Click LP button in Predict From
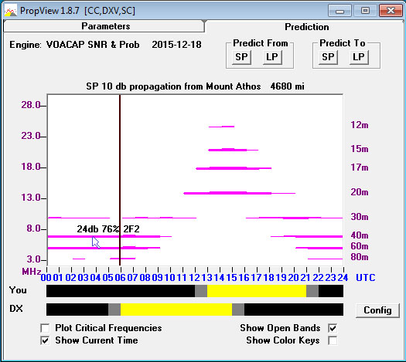This screenshot has width=406, height=362. pos(272,57)
